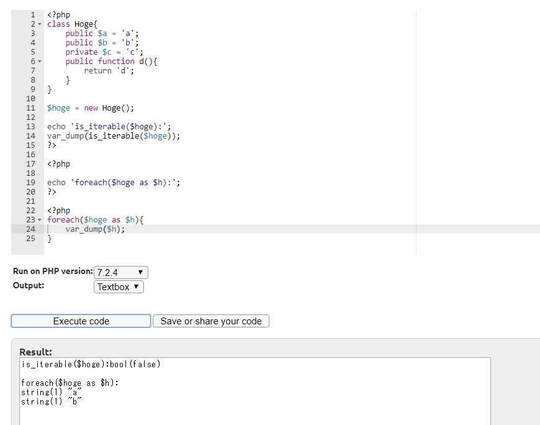Image resolution: width=540 pixels, height=425 pixels.
Task: Collapse the function d() body
Action: point(38,61)
